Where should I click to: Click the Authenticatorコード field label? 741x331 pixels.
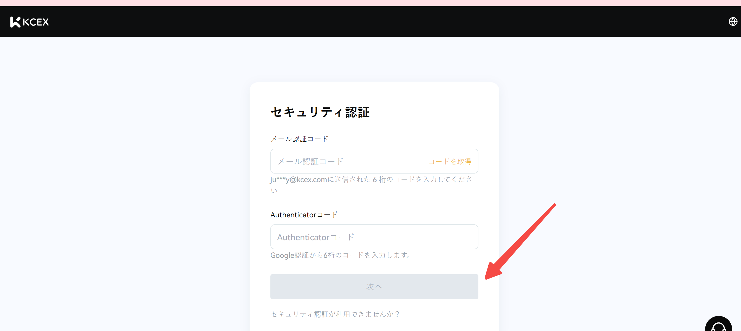click(304, 215)
